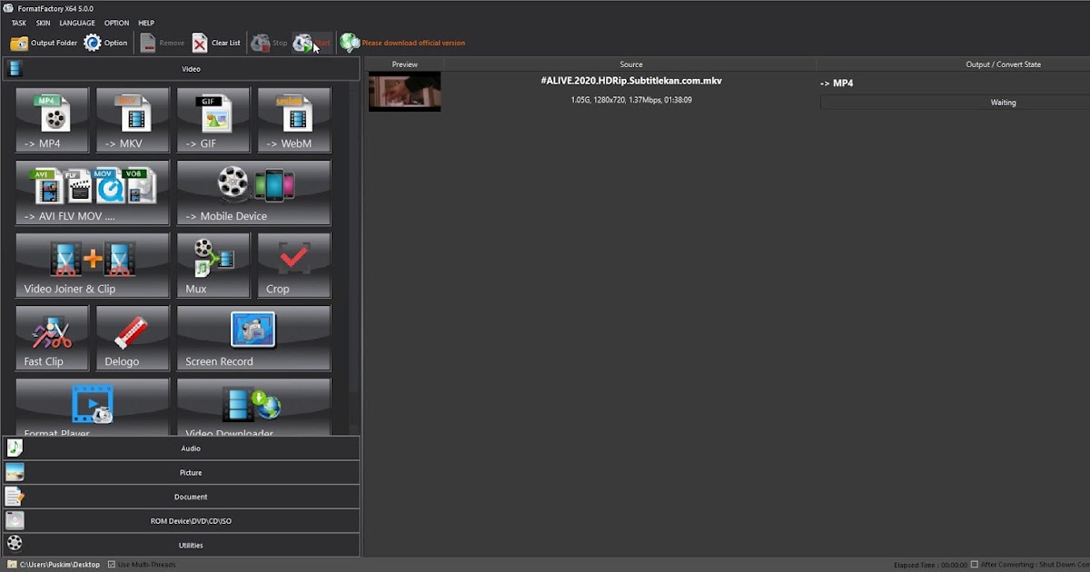Open the Format Player tile

point(93,407)
